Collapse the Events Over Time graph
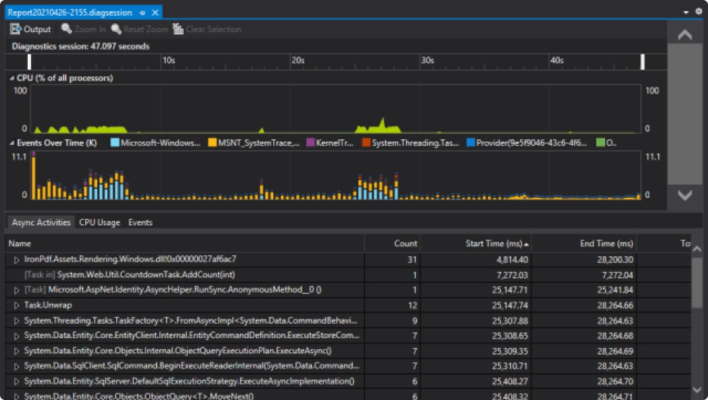Screen dimensions: 708x400 pyautogui.click(x=12, y=143)
